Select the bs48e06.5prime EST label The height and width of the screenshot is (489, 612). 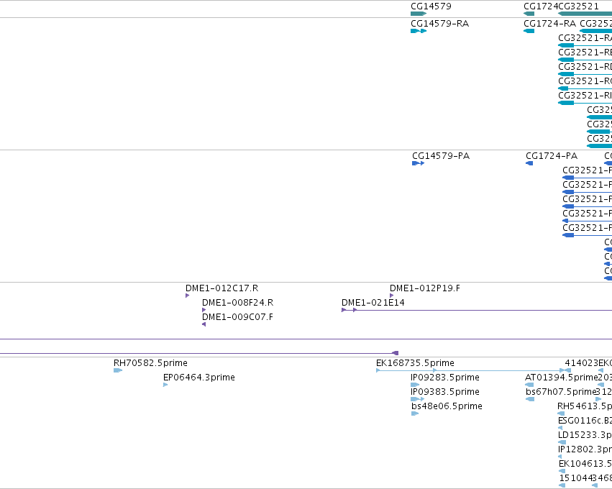click(x=447, y=406)
